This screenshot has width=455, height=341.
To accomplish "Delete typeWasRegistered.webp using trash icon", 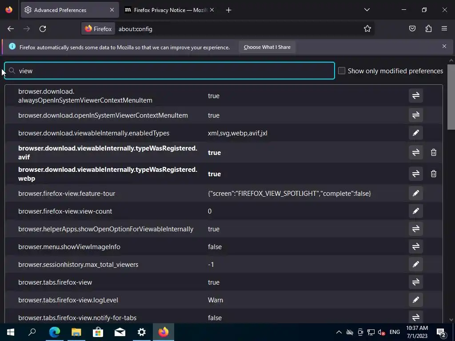I will pos(434,174).
